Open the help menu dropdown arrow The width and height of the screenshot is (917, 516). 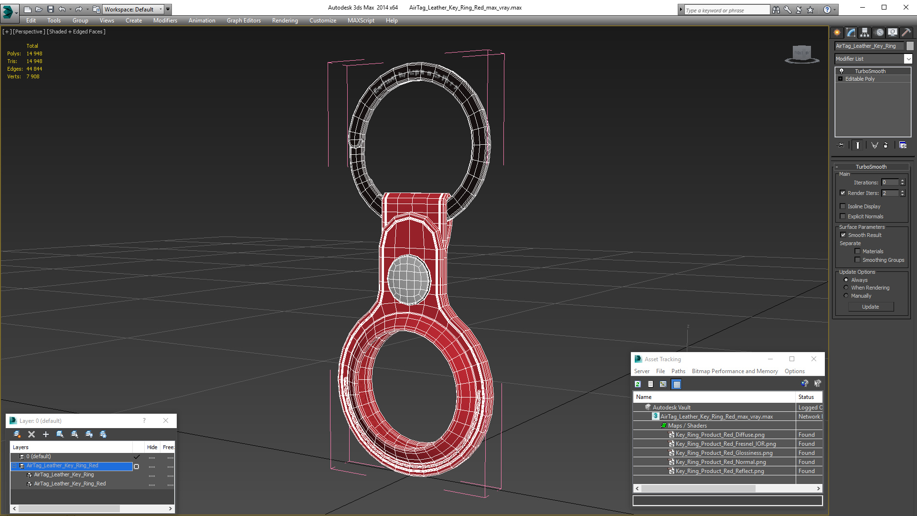[x=834, y=10]
